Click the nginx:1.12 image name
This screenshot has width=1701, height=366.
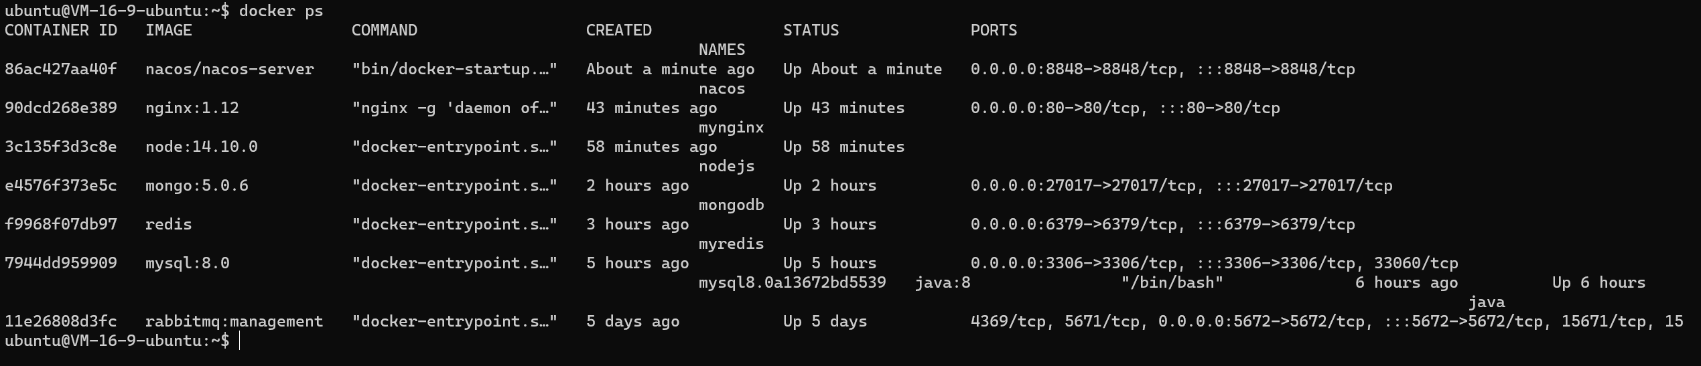point(192,108)
